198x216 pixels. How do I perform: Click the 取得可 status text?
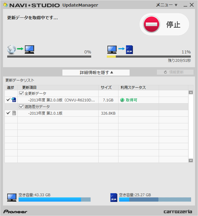tap(131, 100)
